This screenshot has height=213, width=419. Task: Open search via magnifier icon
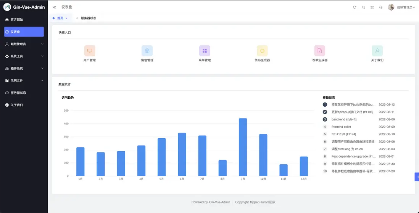point(363,7)
